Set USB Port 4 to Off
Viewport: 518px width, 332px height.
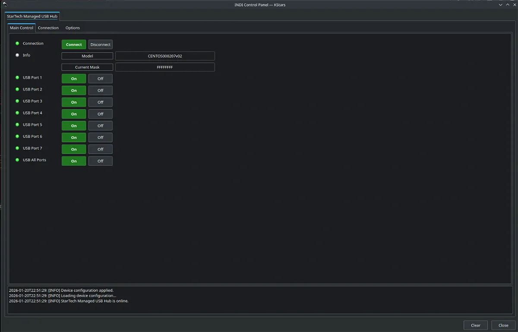(101, 114)
